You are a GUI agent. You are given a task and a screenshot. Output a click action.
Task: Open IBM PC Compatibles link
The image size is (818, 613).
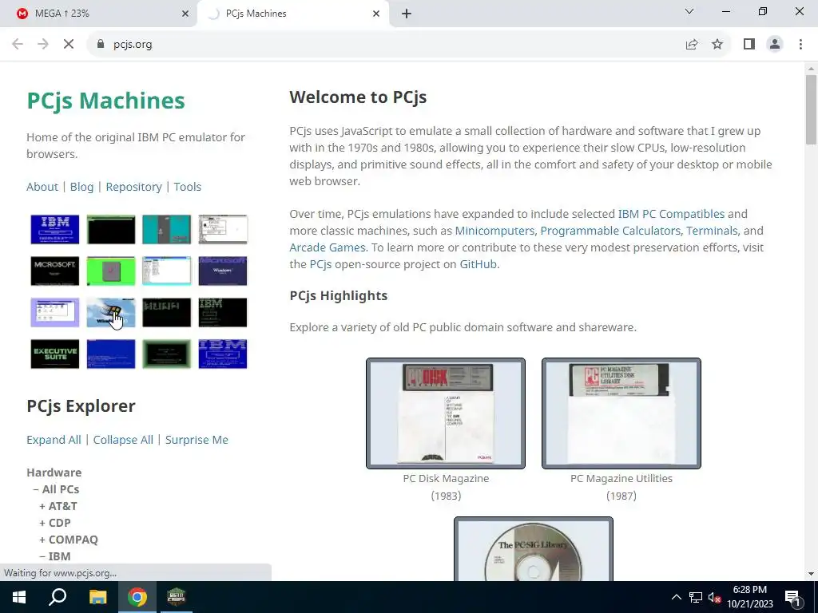[671, 214]
